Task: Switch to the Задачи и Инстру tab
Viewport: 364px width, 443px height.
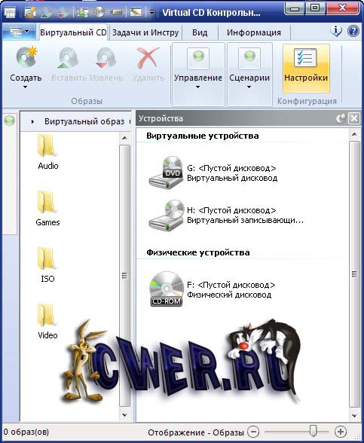Action: (x=145, y=32)
